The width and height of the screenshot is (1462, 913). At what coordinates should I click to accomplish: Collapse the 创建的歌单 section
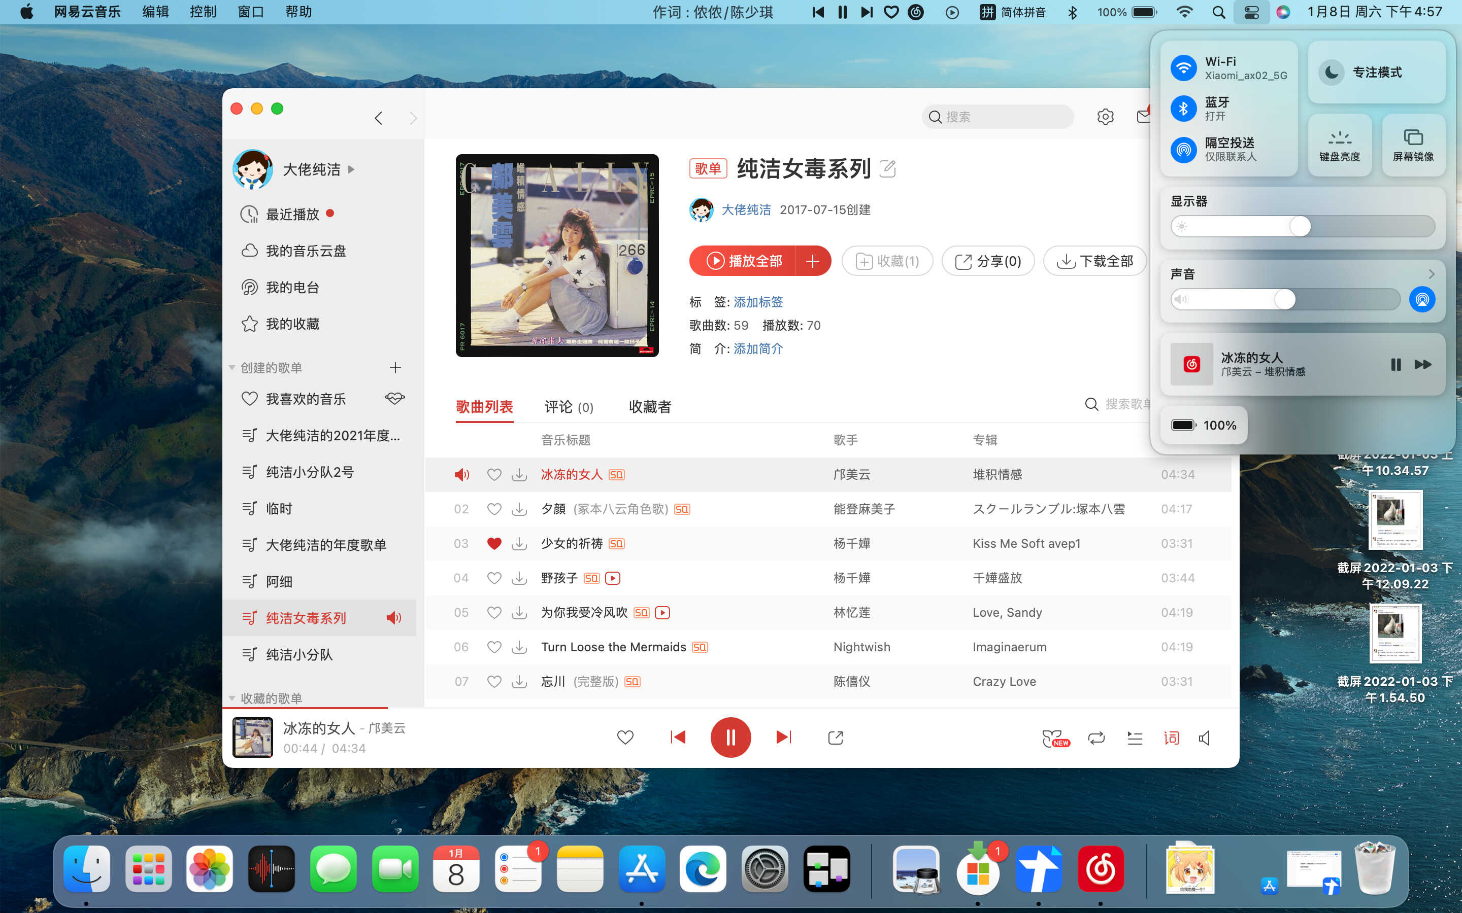click(x=232, y=368)
